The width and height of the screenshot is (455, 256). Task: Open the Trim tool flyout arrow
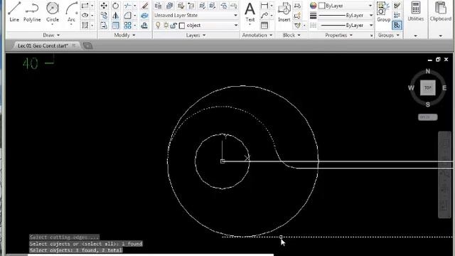tap(135, 6)
